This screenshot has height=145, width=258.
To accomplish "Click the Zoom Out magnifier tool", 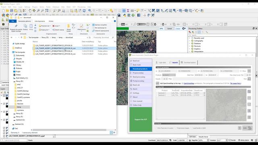I will [x=42, y=11].
